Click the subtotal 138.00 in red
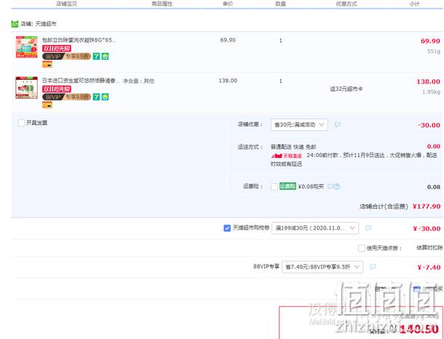 428,81
